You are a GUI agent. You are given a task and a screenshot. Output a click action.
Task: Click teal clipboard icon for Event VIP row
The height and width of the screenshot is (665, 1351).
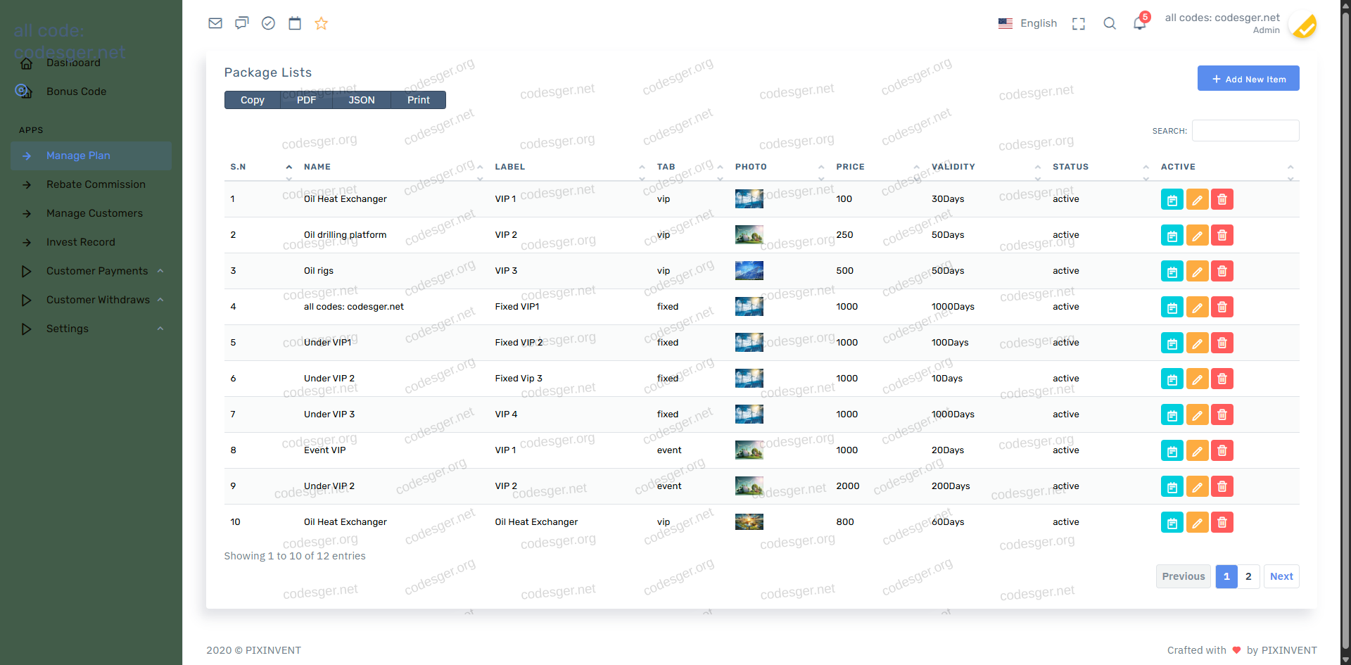(x=1172, y=450)
